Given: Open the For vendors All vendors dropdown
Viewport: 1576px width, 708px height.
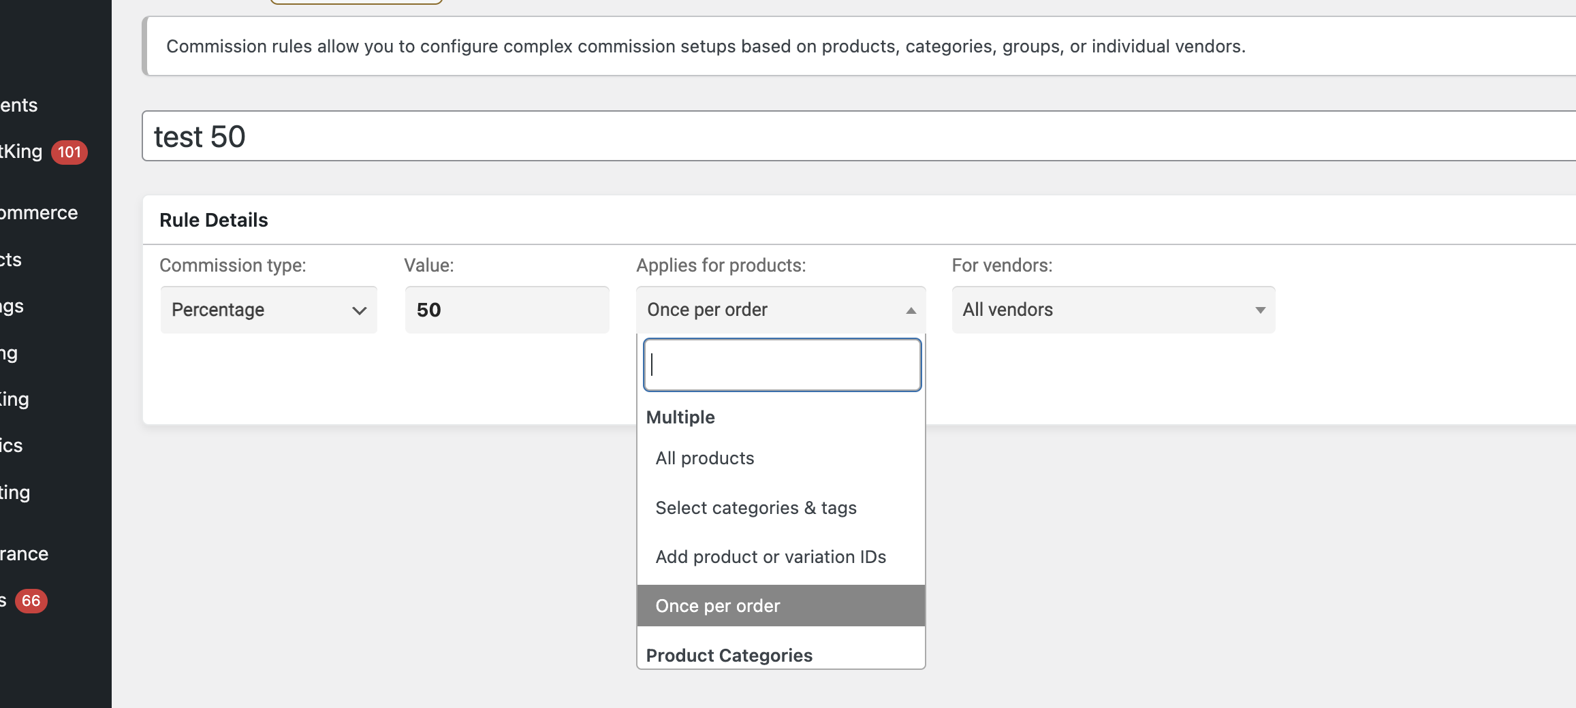Looking at the screenshot, I should [x=1113, y=310].
